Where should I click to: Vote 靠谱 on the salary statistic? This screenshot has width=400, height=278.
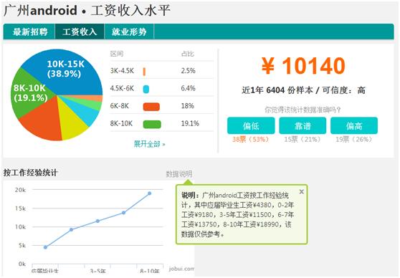point(303,125)
